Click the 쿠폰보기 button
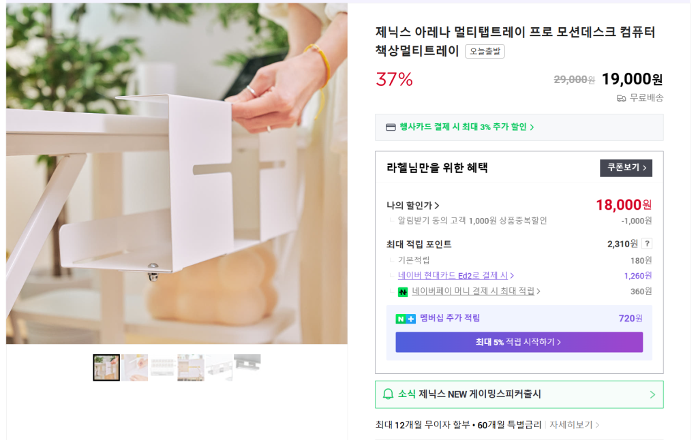The height and width of the screenshot is (440, 698). pos(626,168)
